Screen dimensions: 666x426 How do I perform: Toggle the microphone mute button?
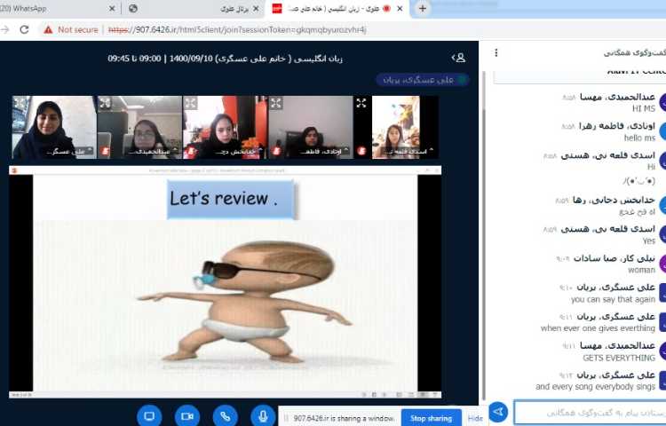[263, 415]
